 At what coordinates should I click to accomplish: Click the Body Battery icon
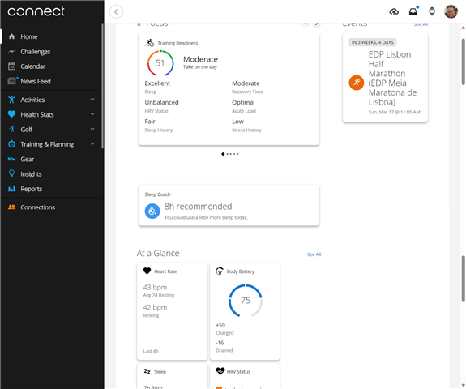click(220, 271)
